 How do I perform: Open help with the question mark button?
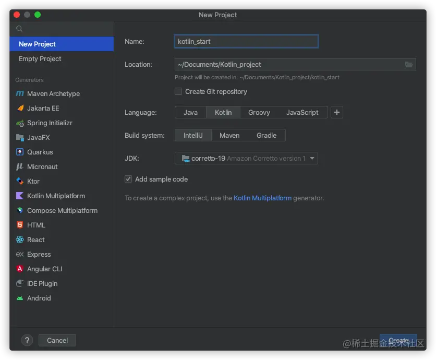[x=27, y=340]
